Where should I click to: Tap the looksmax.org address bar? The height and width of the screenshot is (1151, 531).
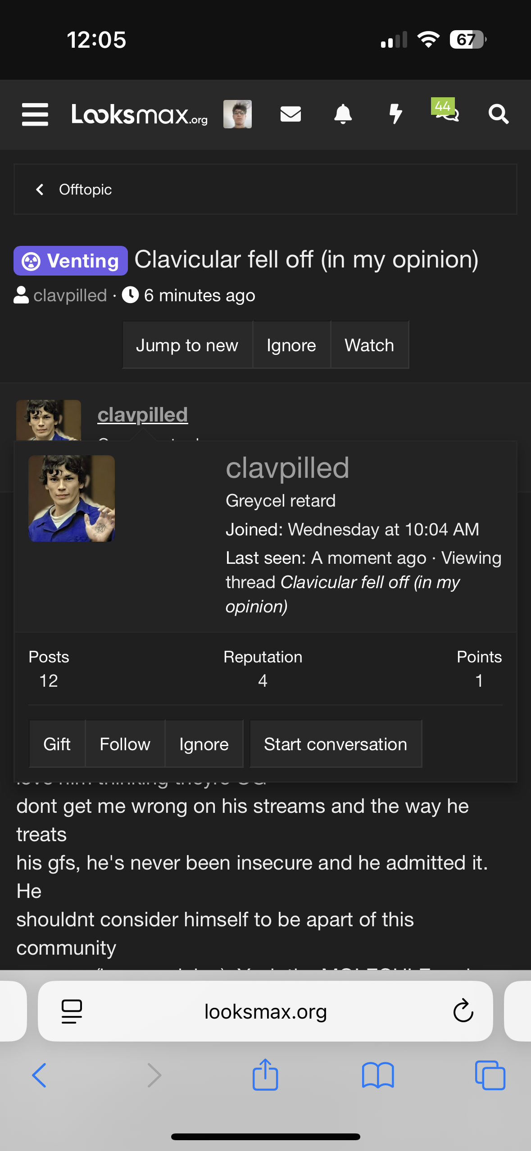[265, 1011]
